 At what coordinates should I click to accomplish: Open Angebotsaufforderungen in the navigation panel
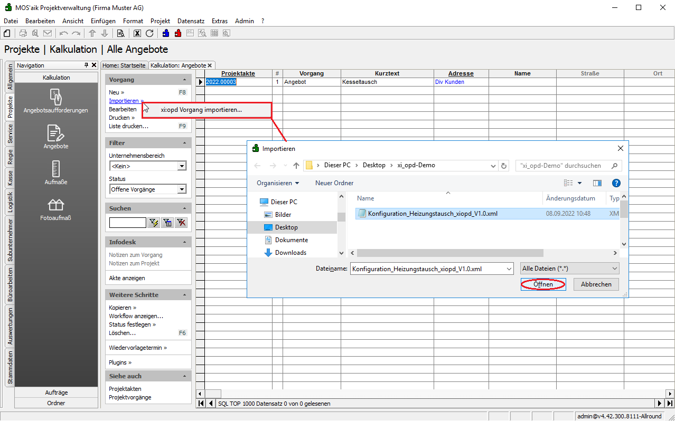pos(56,101)
